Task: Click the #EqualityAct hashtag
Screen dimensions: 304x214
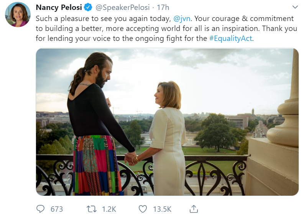Action: click(x=230, y=38)
